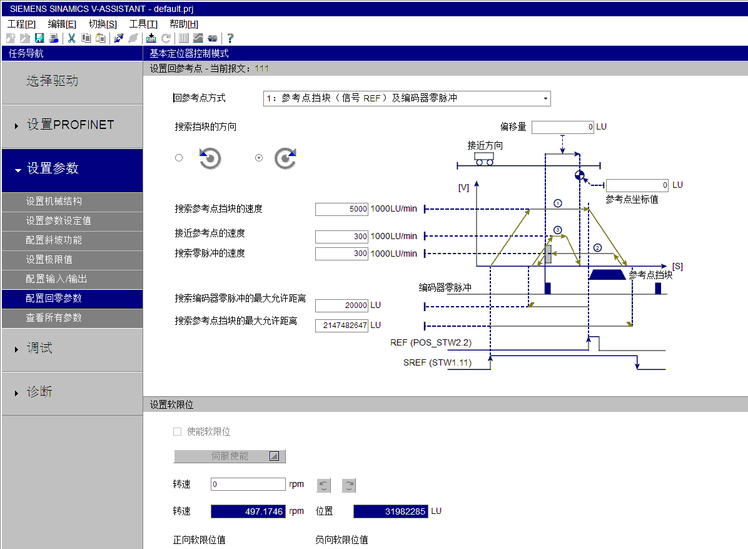
Task: Save project with the floppy disk icon
Action: pos(39,38)
